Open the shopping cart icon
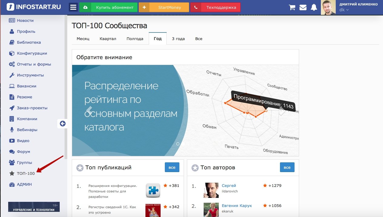Screen dimensions: 383x217 [x=292, y=7]
